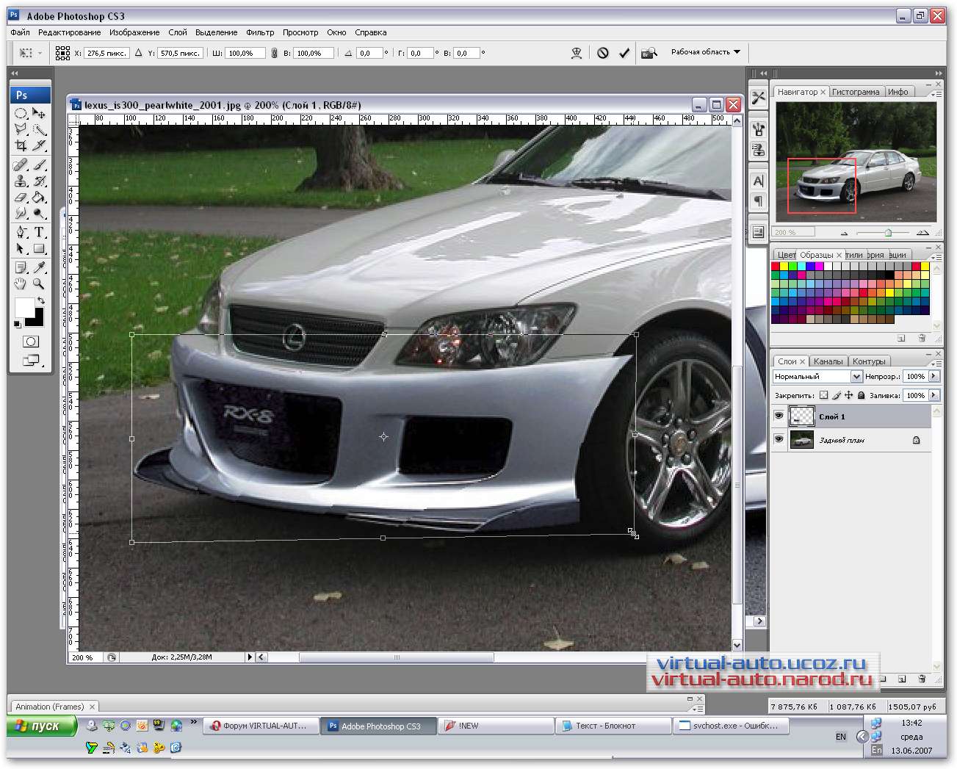Click the navigator zoom slider
The image size is (957, 769).
tap(888, 233)
